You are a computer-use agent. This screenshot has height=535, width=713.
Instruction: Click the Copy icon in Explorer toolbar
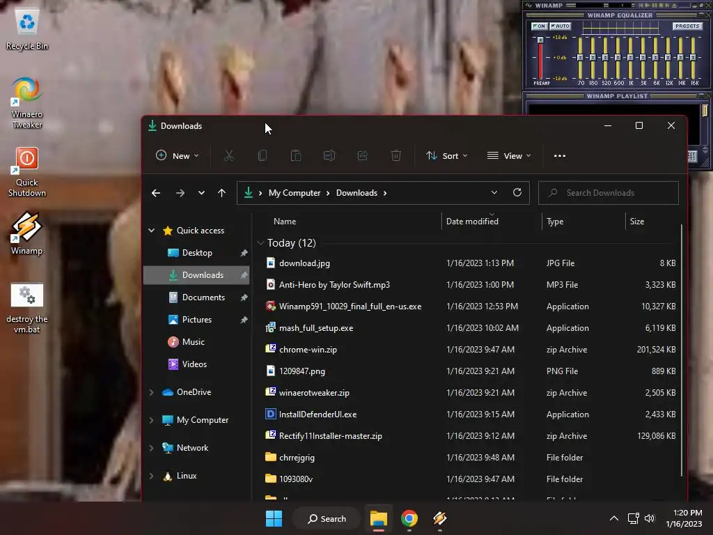point(263,155)
